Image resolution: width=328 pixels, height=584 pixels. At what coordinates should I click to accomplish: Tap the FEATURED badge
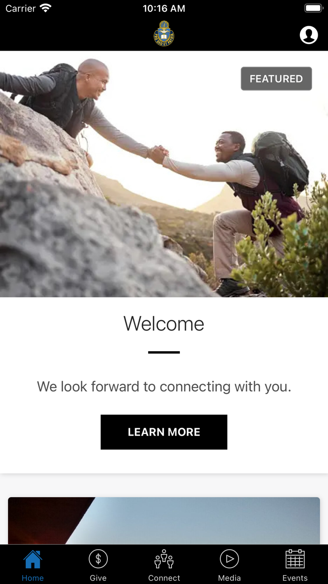[276, 78]
